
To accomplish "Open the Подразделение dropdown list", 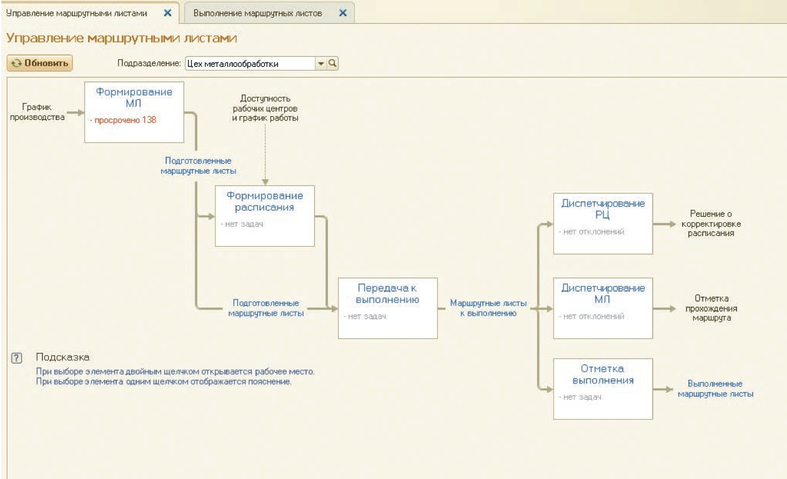I will point(322,63).
